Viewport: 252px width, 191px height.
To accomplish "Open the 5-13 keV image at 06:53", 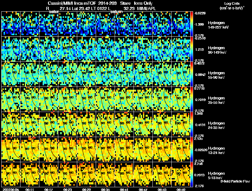I will coord(162,175).
